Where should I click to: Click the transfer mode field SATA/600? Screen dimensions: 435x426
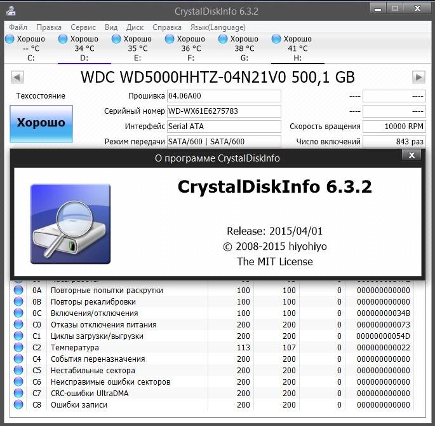click(x=224, y=142)
